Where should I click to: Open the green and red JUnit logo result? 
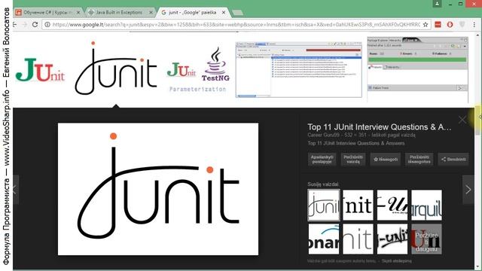(x=40, y=70)
